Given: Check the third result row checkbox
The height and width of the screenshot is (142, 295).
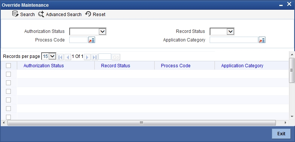Looking at the screenshot, I should (x=9, y=91).
